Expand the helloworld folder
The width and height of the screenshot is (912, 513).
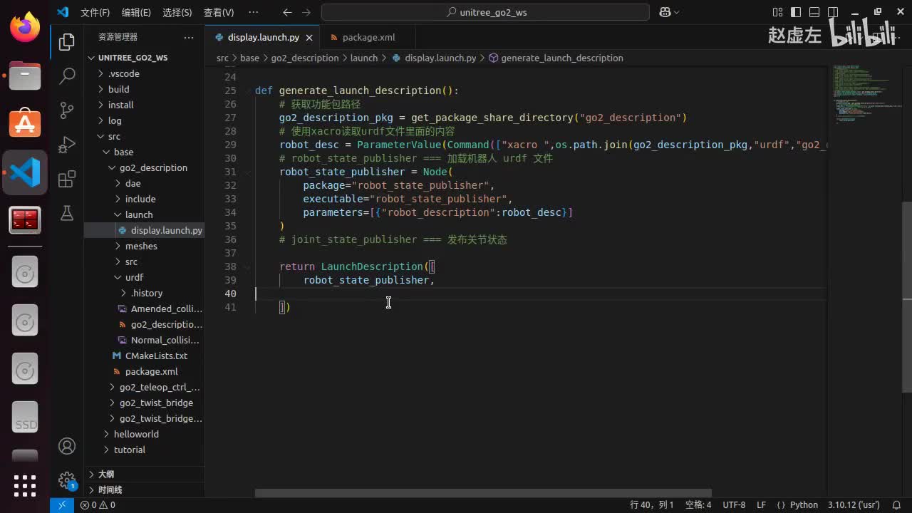click(x=135, y=434)
